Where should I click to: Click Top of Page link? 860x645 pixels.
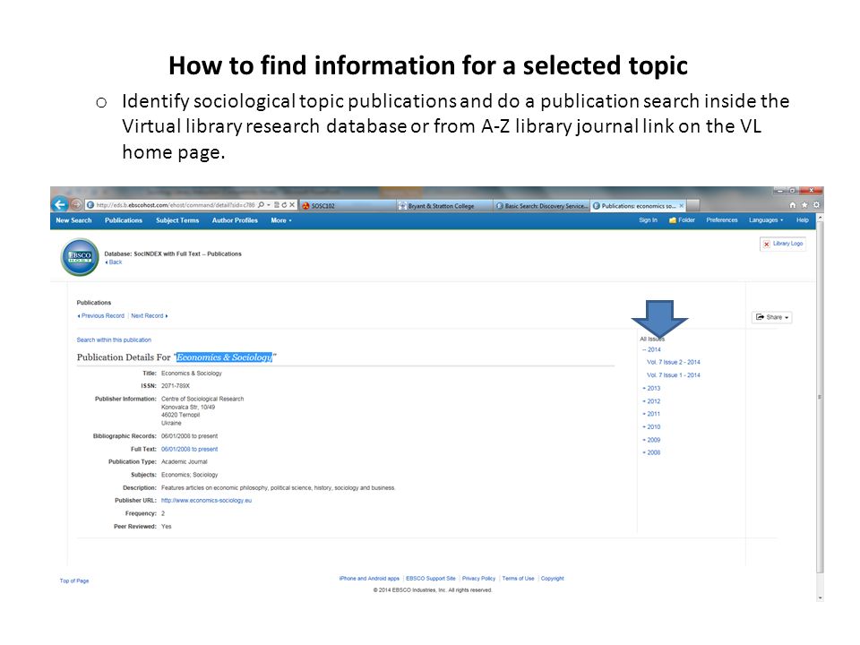(74, 580)
